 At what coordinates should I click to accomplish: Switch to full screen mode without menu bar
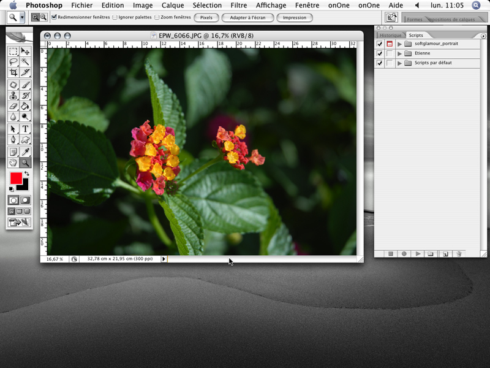(x=27, y=212)
